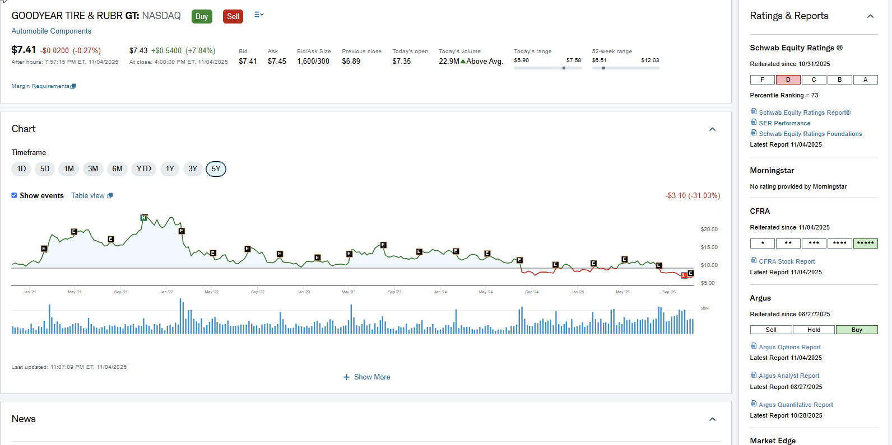Click the "Jan '21" date axis label
Screen dimensions: 892x445
point(30,292)
